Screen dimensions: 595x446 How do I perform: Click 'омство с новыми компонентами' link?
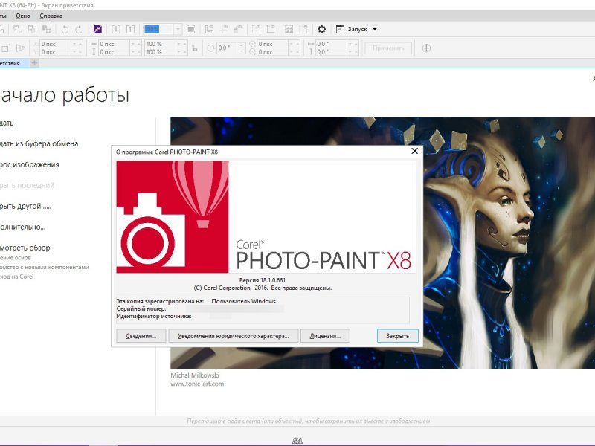pyautogui.click(x=44, y=267)
